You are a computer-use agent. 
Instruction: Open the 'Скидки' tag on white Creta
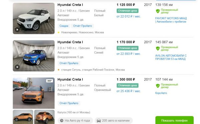click(x=64, y=26)
